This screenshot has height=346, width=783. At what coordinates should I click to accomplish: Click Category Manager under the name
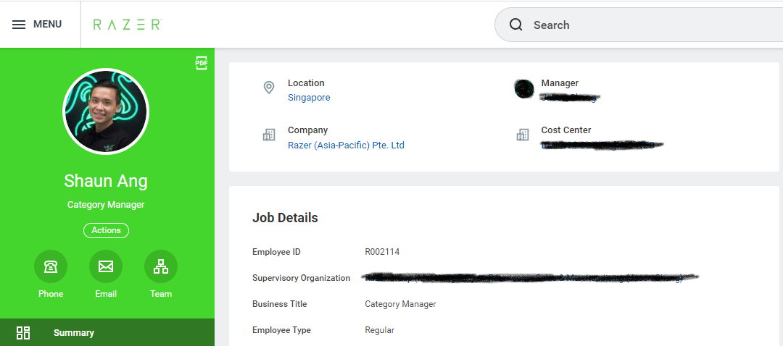click(x=106, y=204)
